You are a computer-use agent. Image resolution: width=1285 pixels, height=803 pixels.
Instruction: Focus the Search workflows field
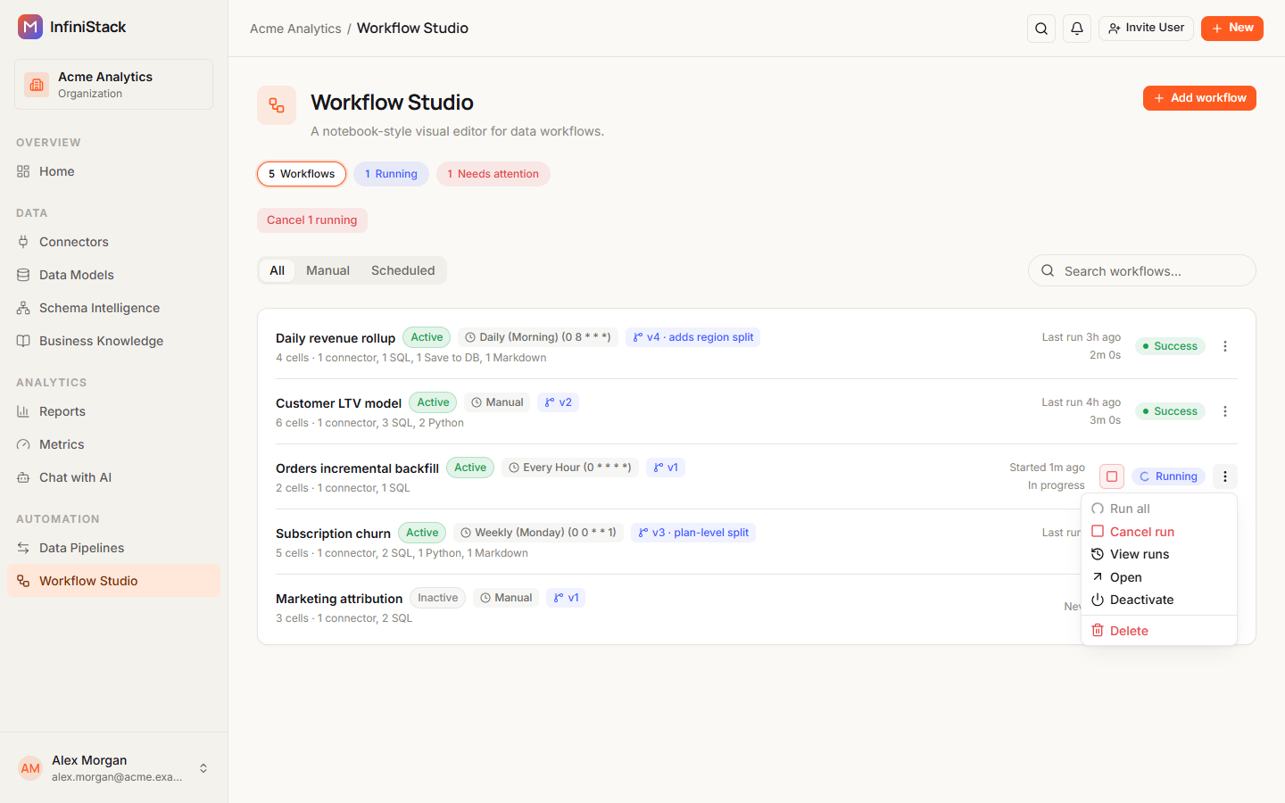pyautogui.click(x=1142, y=270)
